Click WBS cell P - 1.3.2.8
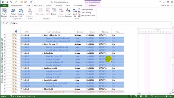The image size is (174, 98). coord(25,80)
